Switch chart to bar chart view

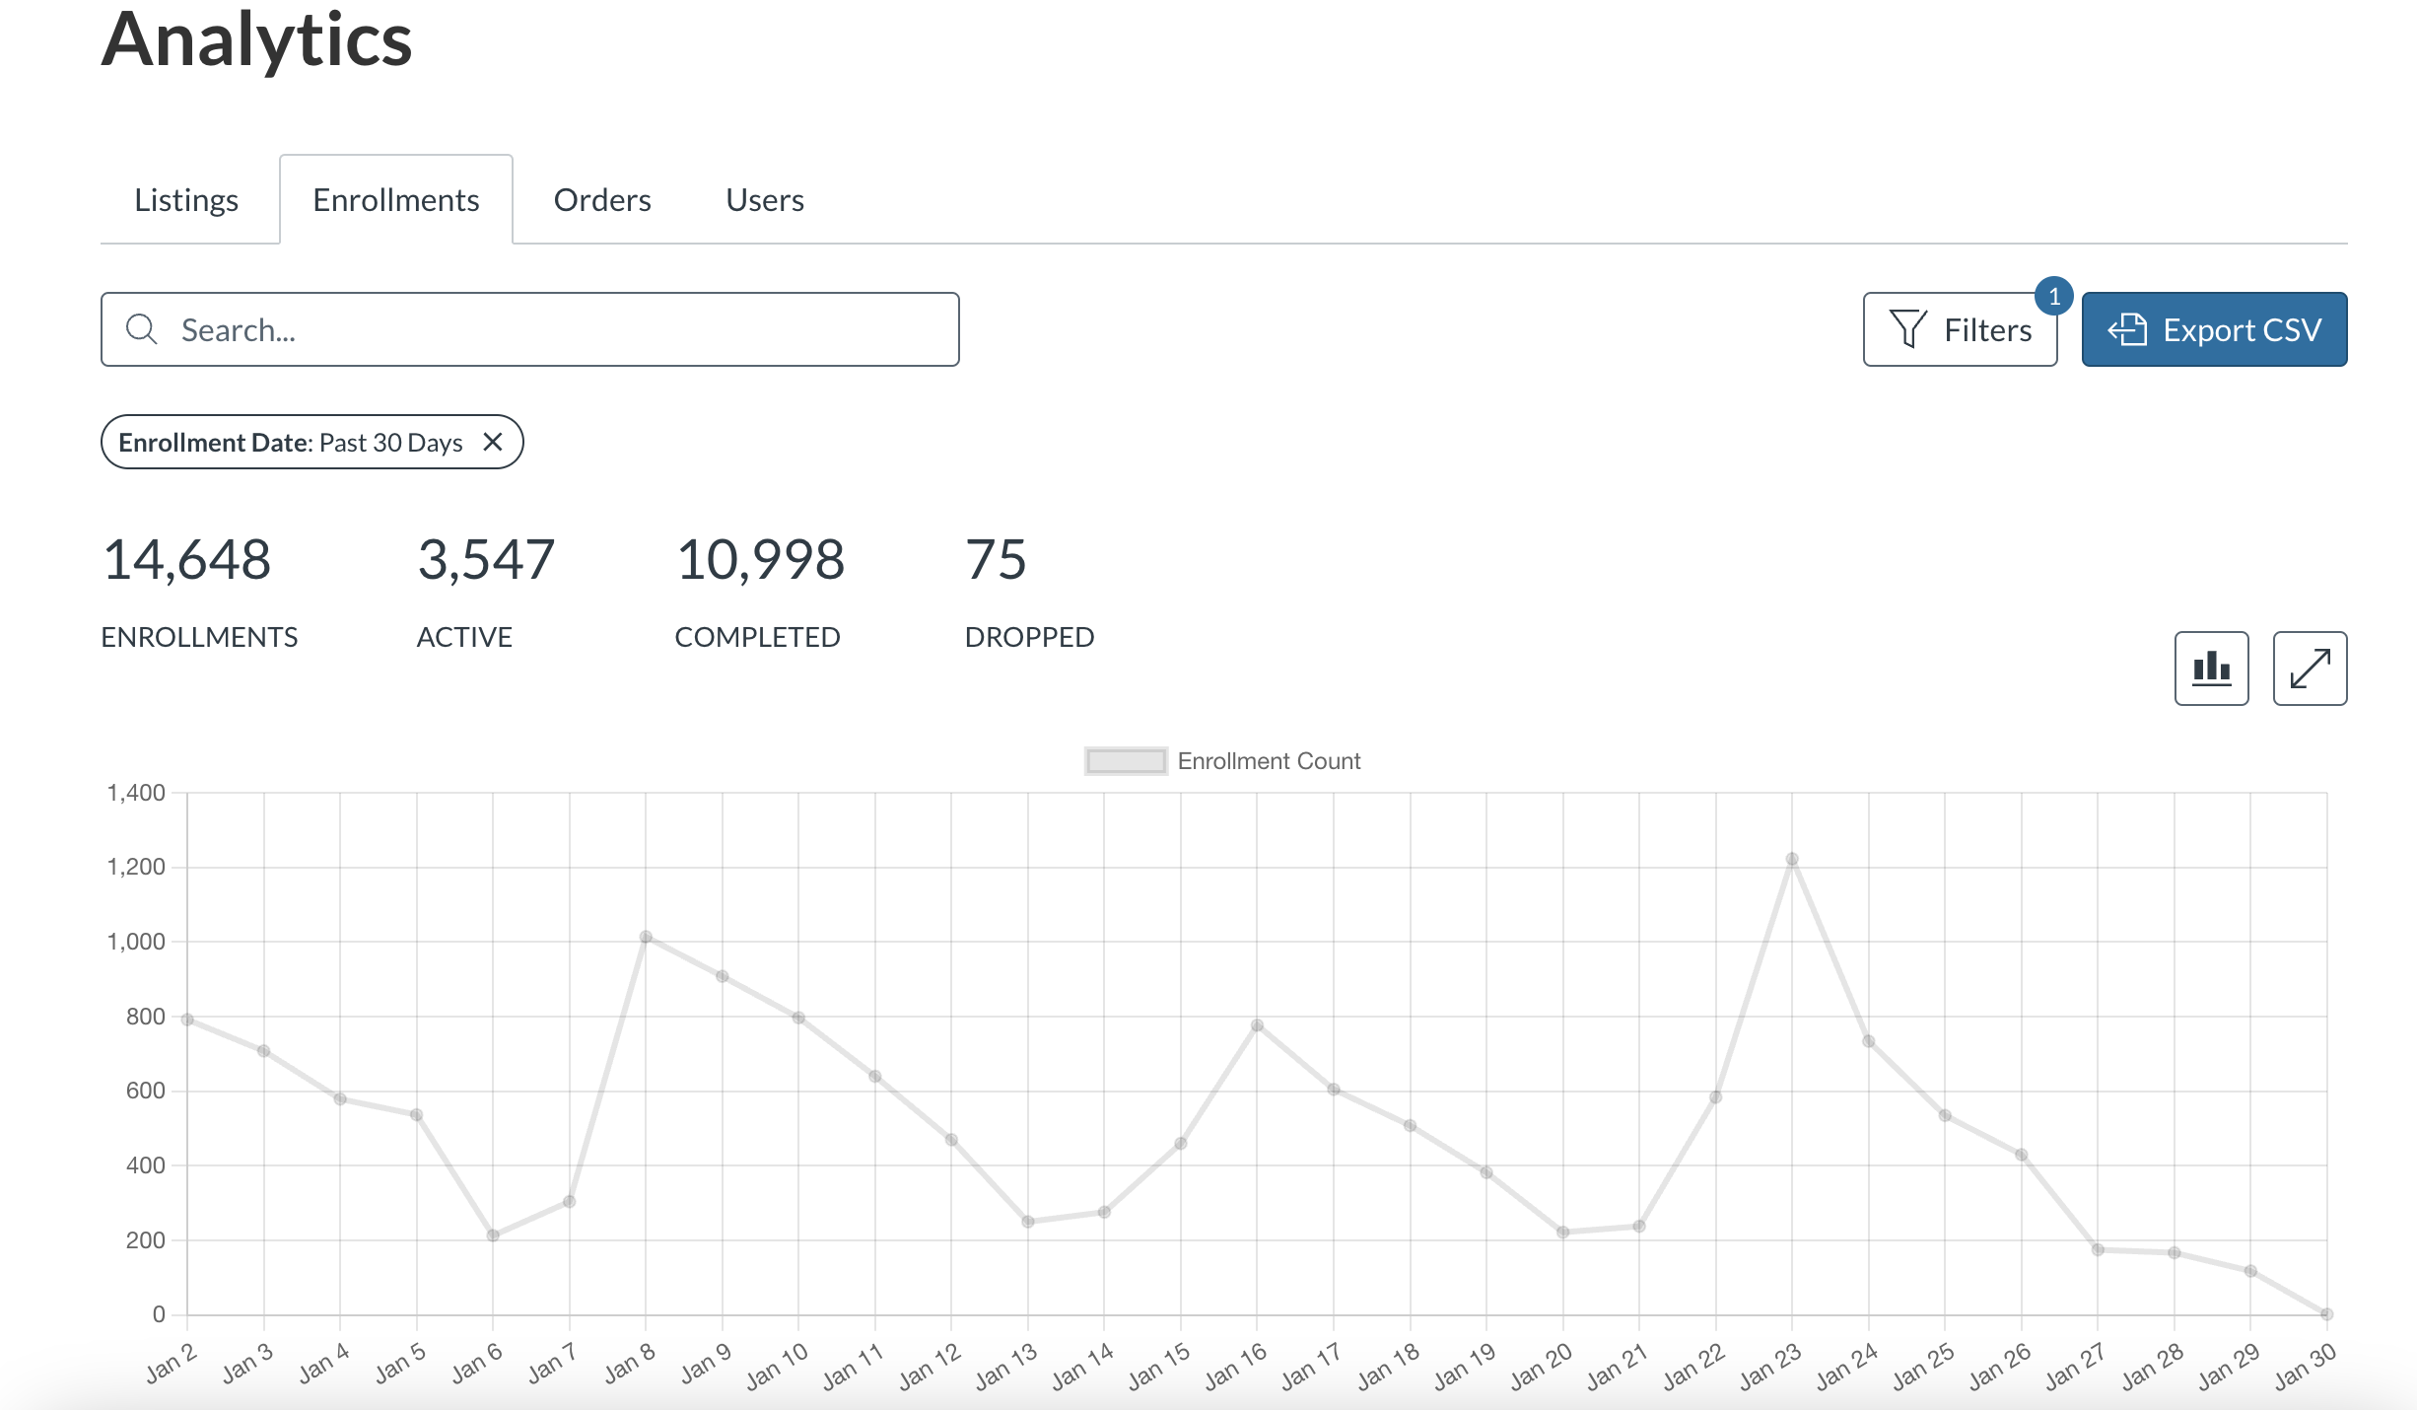(x=2210, y=669)
